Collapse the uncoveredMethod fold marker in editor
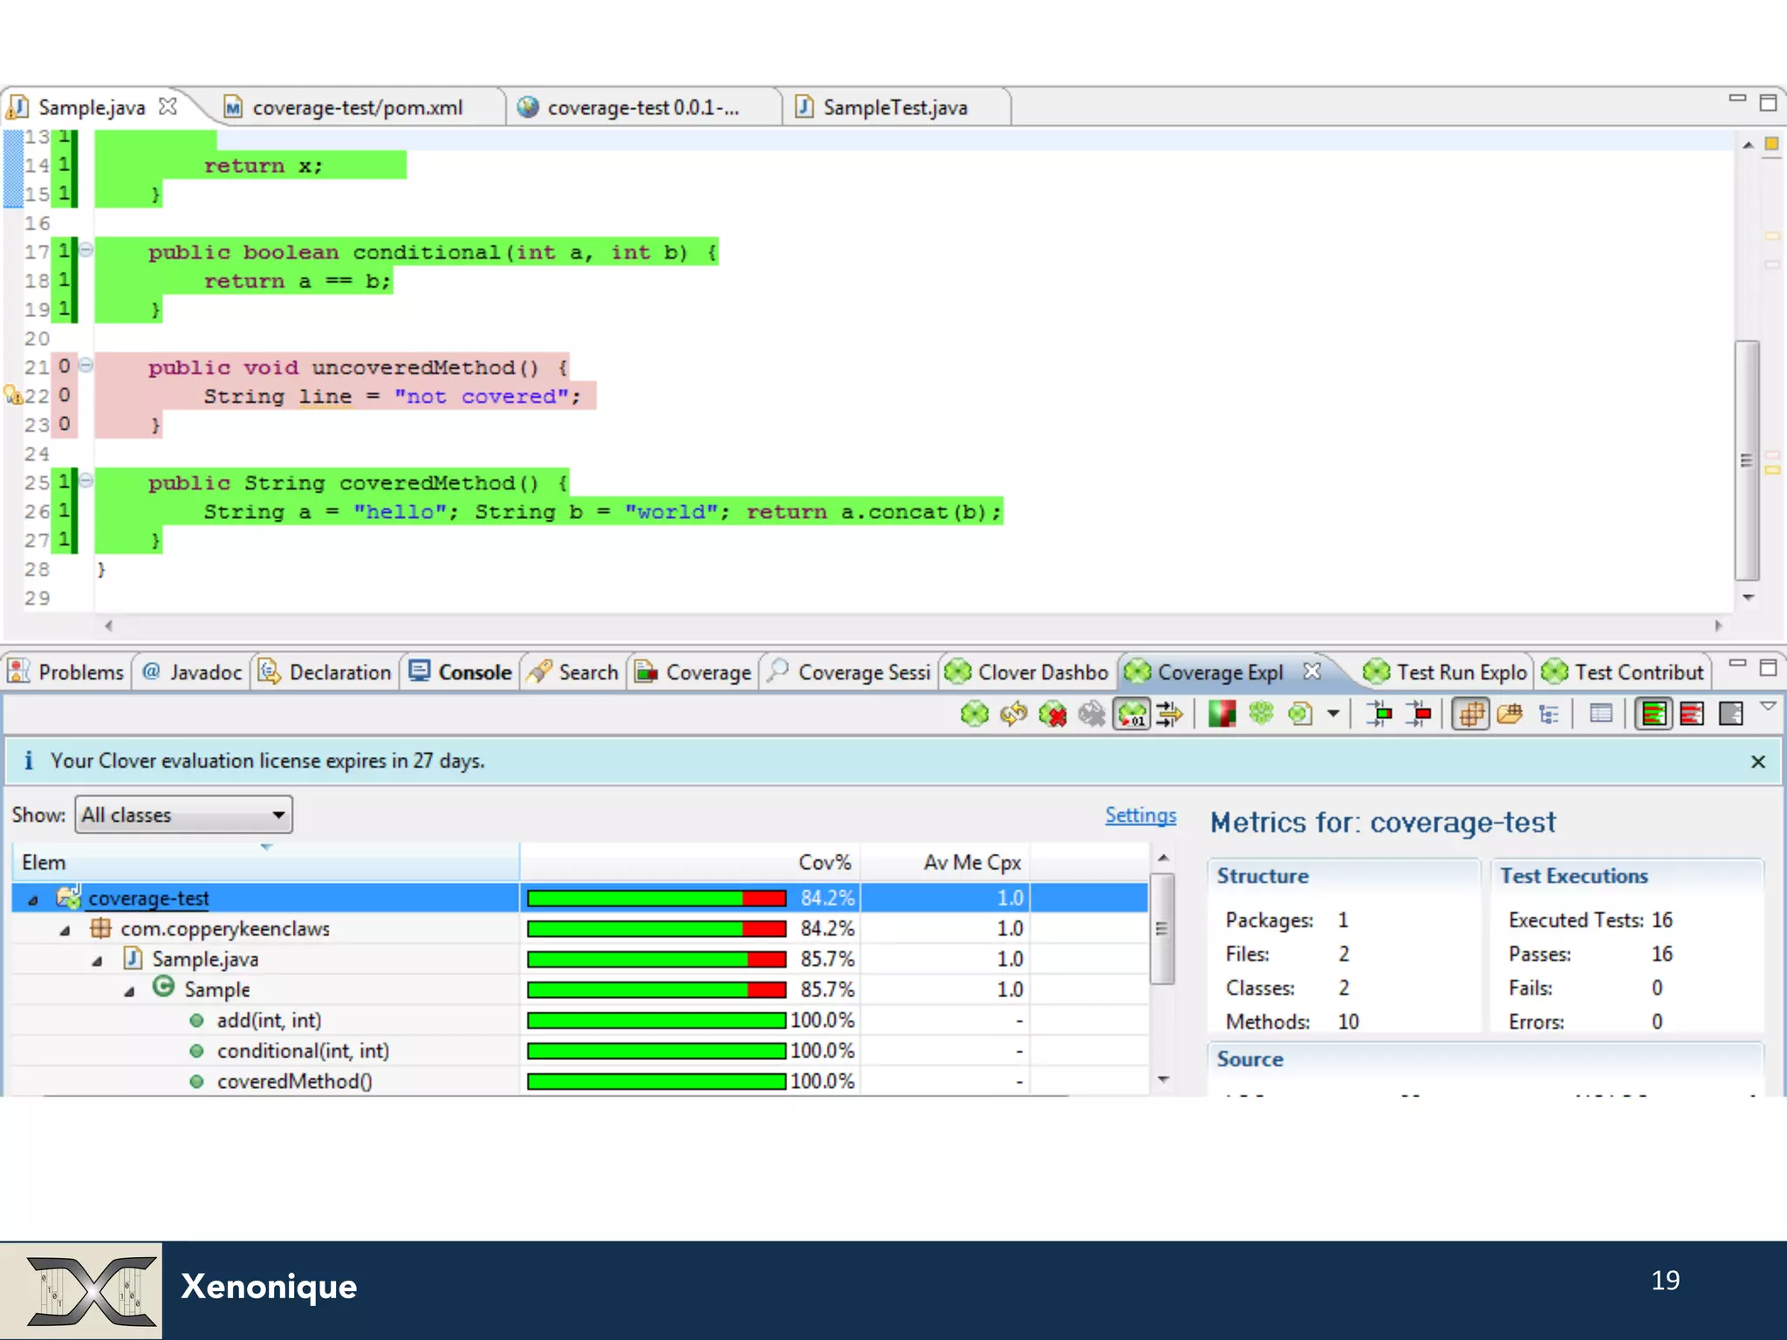Viewport: 1787px width, 1340px height. click(86, 366)
